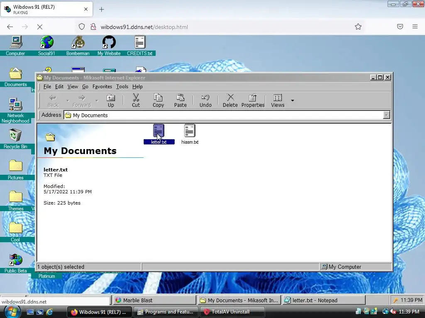This screenshot has width=425, height=318.
Task: Click the Bomberman desktop shortcut
Action: (78, 46)
